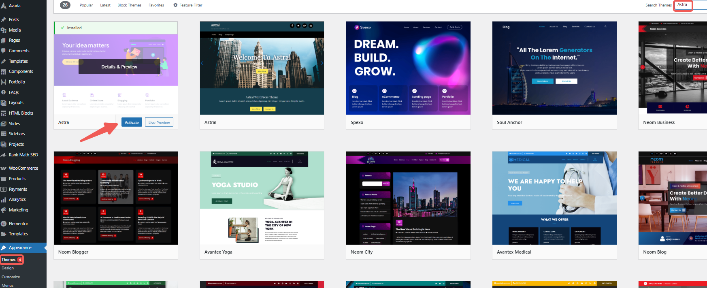Image resolution: width=707 pixels, height=288 pixels.
Task: Select the Astral theme thumbnail
Action: click(262, 68)
